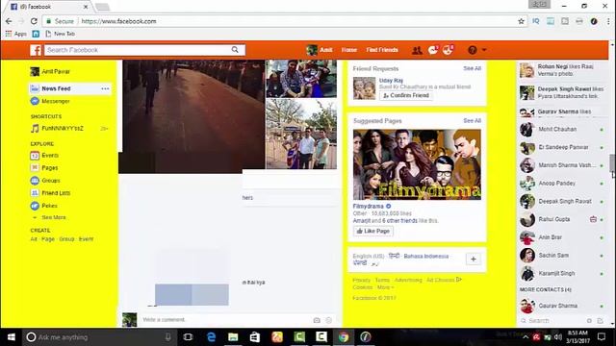
Task: Bookmark this page with the star icon
Action: pos(521,21)
